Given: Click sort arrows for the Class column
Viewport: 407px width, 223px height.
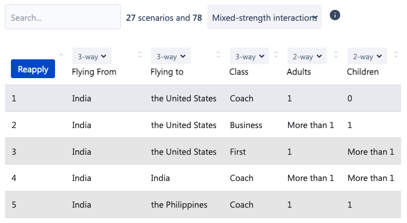Looking at the screenshot, I should [x=276, y=54].
